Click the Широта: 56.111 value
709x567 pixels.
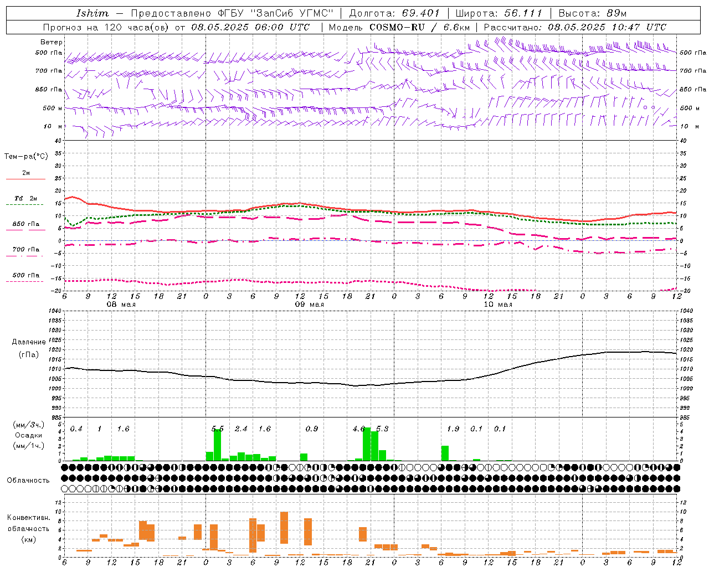click(499, 13)
